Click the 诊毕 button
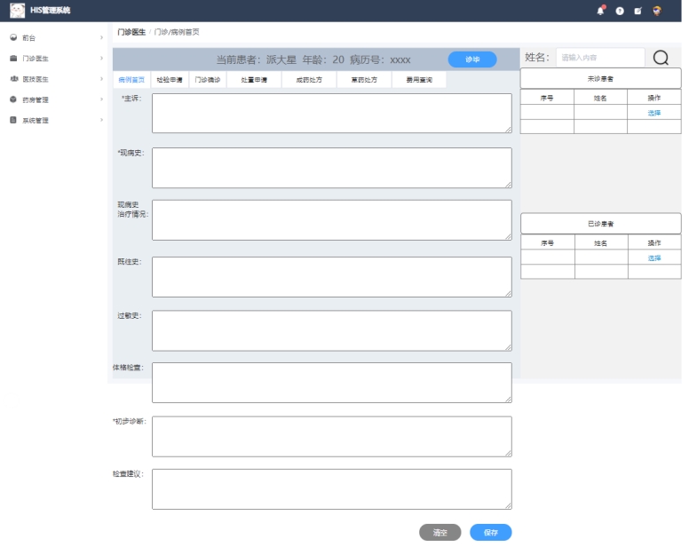The image size is (689, 547). click(472, 59)
